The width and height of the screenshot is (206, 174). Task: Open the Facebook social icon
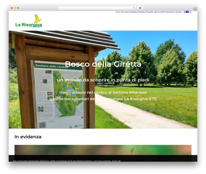[x=187, y=12]
